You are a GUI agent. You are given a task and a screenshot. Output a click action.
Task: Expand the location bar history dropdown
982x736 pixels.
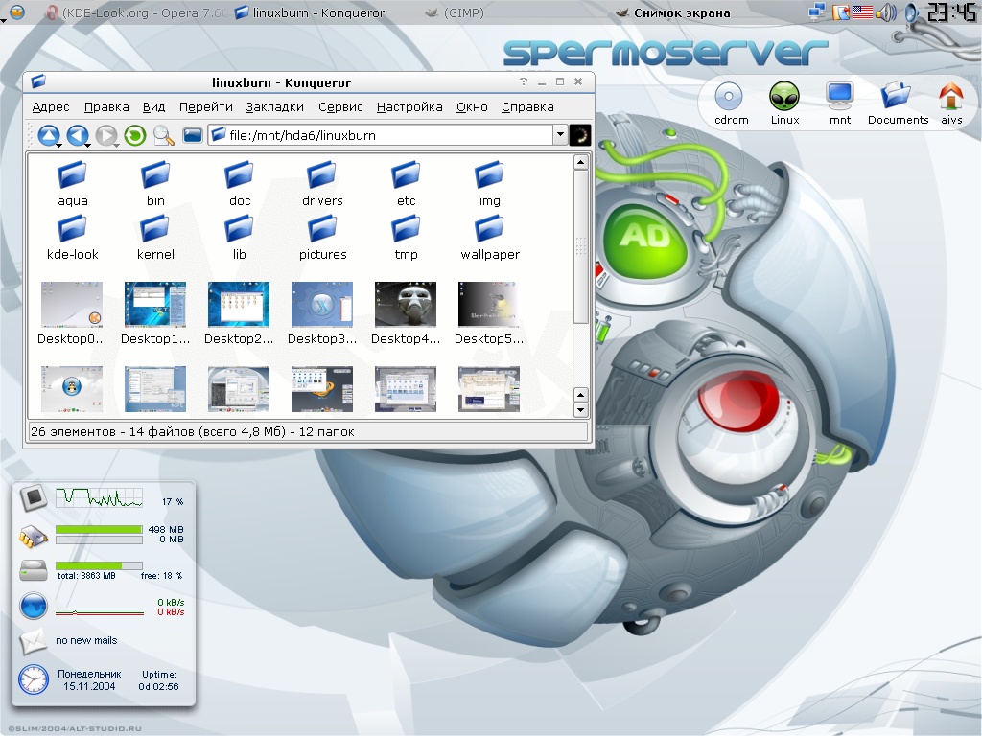(560, 134)
